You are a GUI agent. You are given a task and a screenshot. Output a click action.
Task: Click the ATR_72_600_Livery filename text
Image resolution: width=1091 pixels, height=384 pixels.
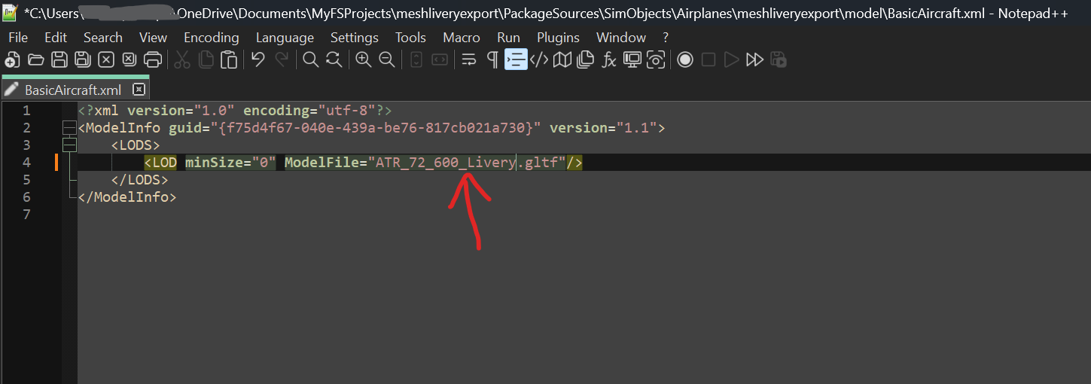coord(446,162)
